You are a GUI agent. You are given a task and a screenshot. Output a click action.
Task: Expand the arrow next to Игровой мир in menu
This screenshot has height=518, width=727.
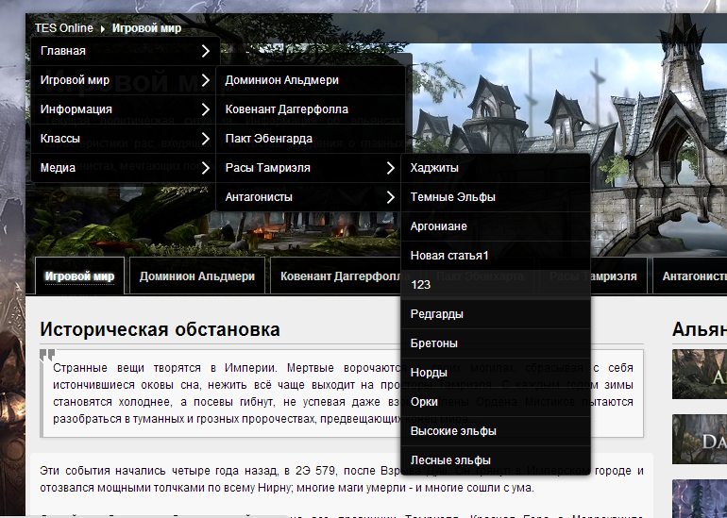pyautogui.click(x=206, y=80)
